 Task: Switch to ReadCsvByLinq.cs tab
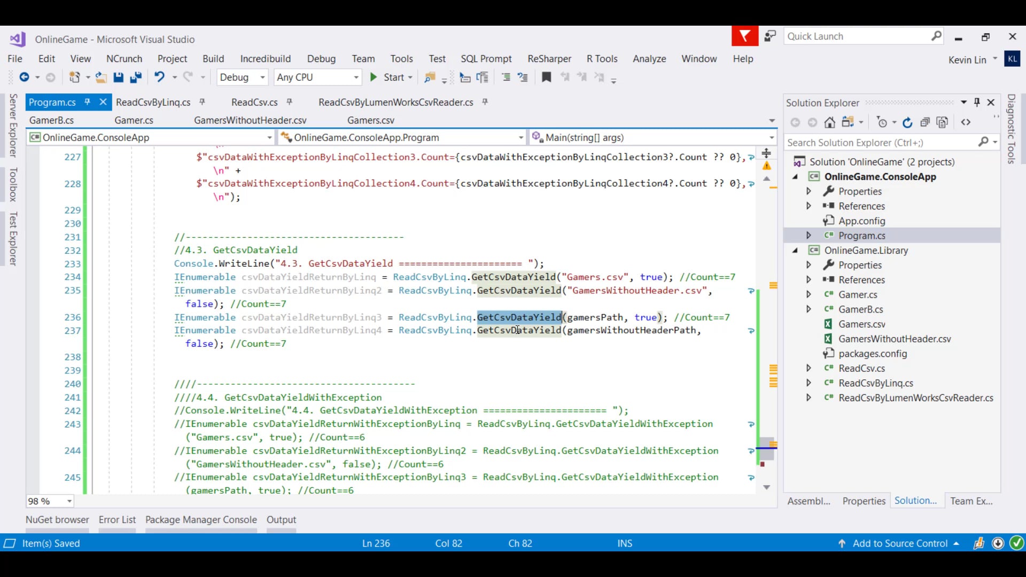coord(153,102)
